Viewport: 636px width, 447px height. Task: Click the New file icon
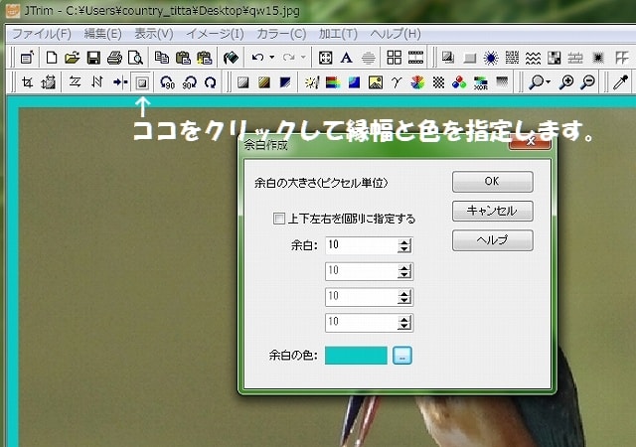point(51,58)
